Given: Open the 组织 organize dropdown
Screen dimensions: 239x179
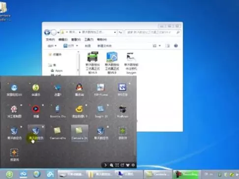Looking at the screenshot, I should (x=52, y=46).
